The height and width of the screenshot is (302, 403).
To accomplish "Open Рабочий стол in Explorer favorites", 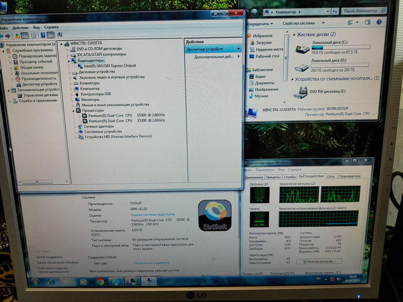I will (x=264, y=56).
